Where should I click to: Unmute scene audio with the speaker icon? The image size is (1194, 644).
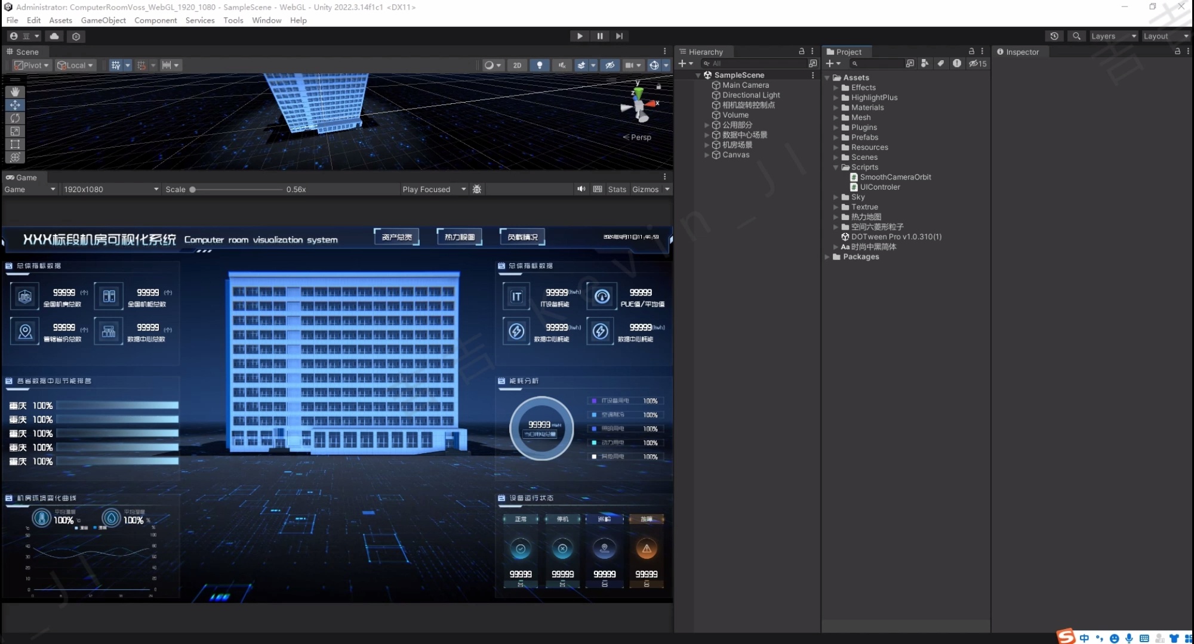(x=561, y=65)
